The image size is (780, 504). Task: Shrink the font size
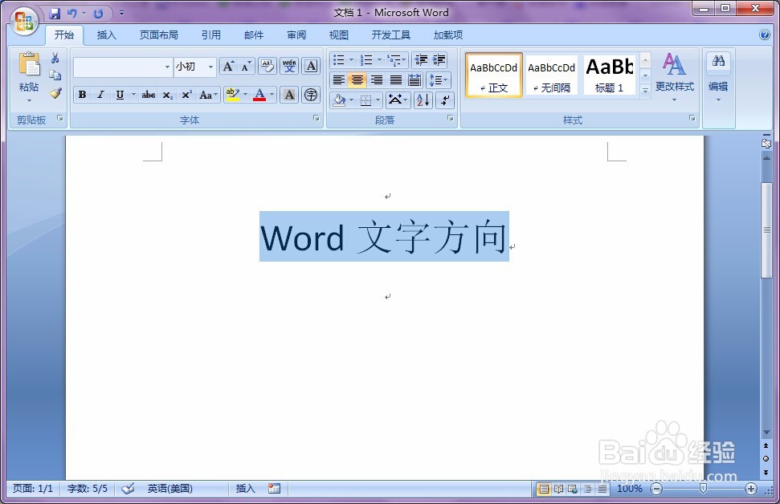coord(247,66)
